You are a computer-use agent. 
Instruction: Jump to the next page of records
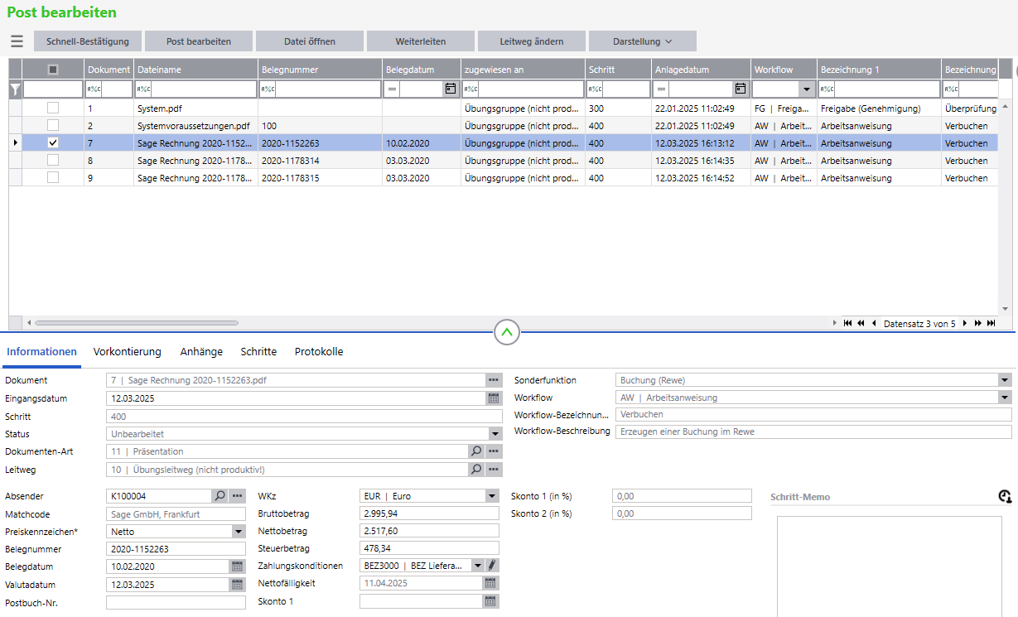[977, 323]
